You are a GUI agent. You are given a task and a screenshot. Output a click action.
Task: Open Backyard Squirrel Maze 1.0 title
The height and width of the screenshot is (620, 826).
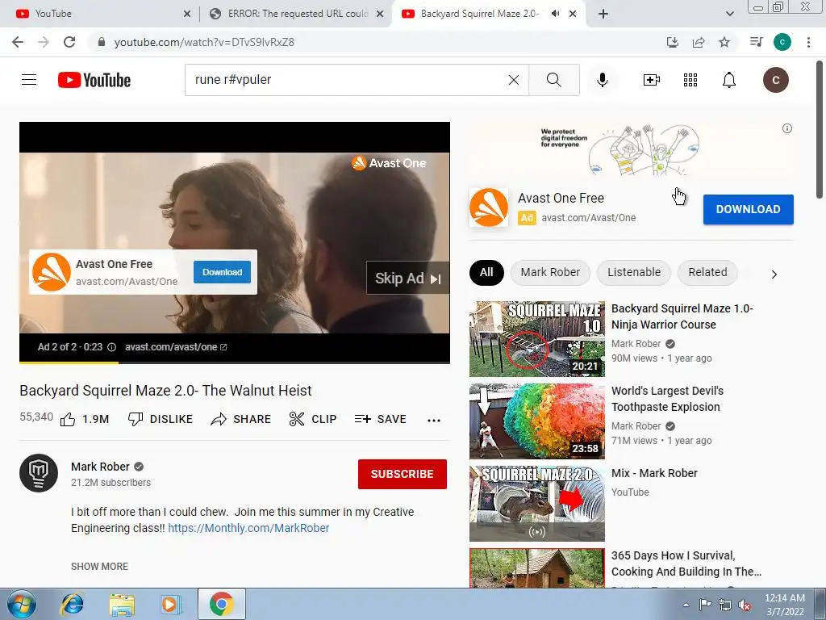click(682, 316)
